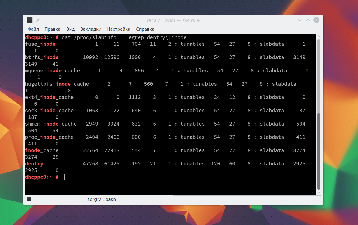Viewport: 358px width, 225px height.
Task: Toggle the pin on all desktops icon
Action: click(38, 20)
